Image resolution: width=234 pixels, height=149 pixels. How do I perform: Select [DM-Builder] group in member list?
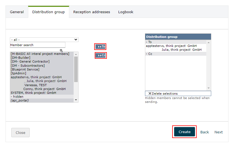point(21,58)
